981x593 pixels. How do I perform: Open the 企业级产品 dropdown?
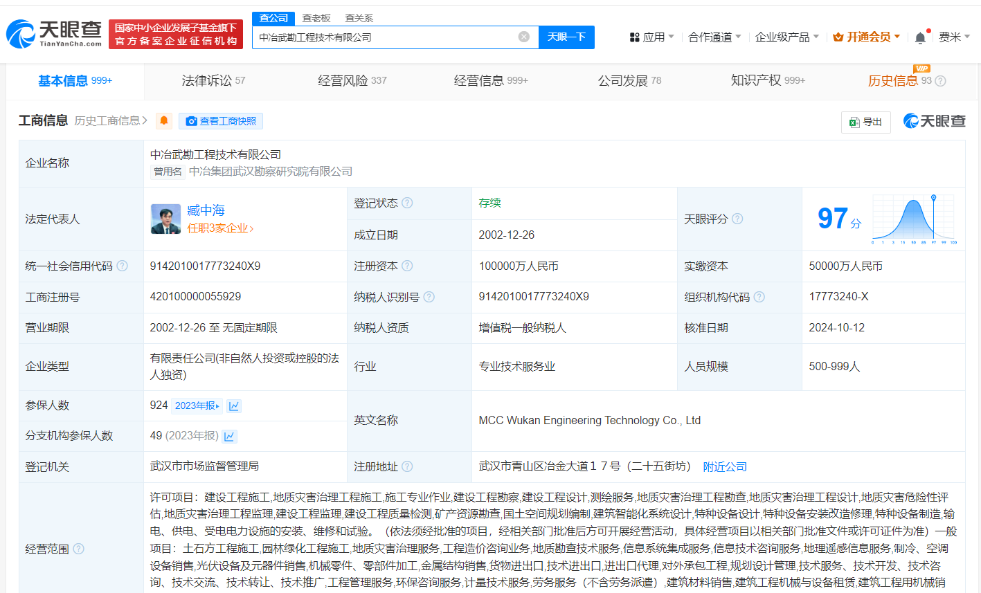tap(786, 37)
